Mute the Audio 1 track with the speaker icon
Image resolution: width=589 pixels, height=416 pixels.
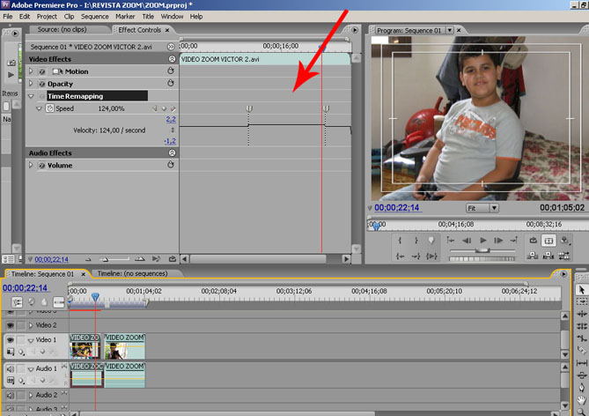10,368
